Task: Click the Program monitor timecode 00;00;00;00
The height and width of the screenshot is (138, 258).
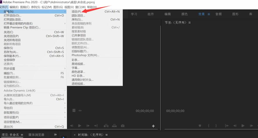Action: [175, 111]
